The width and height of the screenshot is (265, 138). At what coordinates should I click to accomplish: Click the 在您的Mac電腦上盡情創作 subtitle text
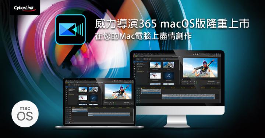(x=143, y=36)
